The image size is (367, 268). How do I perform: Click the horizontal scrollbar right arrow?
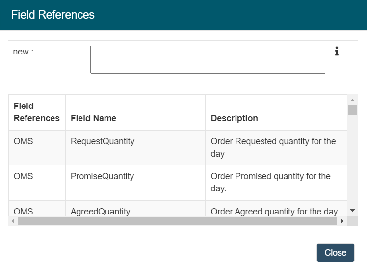[342, 221]
